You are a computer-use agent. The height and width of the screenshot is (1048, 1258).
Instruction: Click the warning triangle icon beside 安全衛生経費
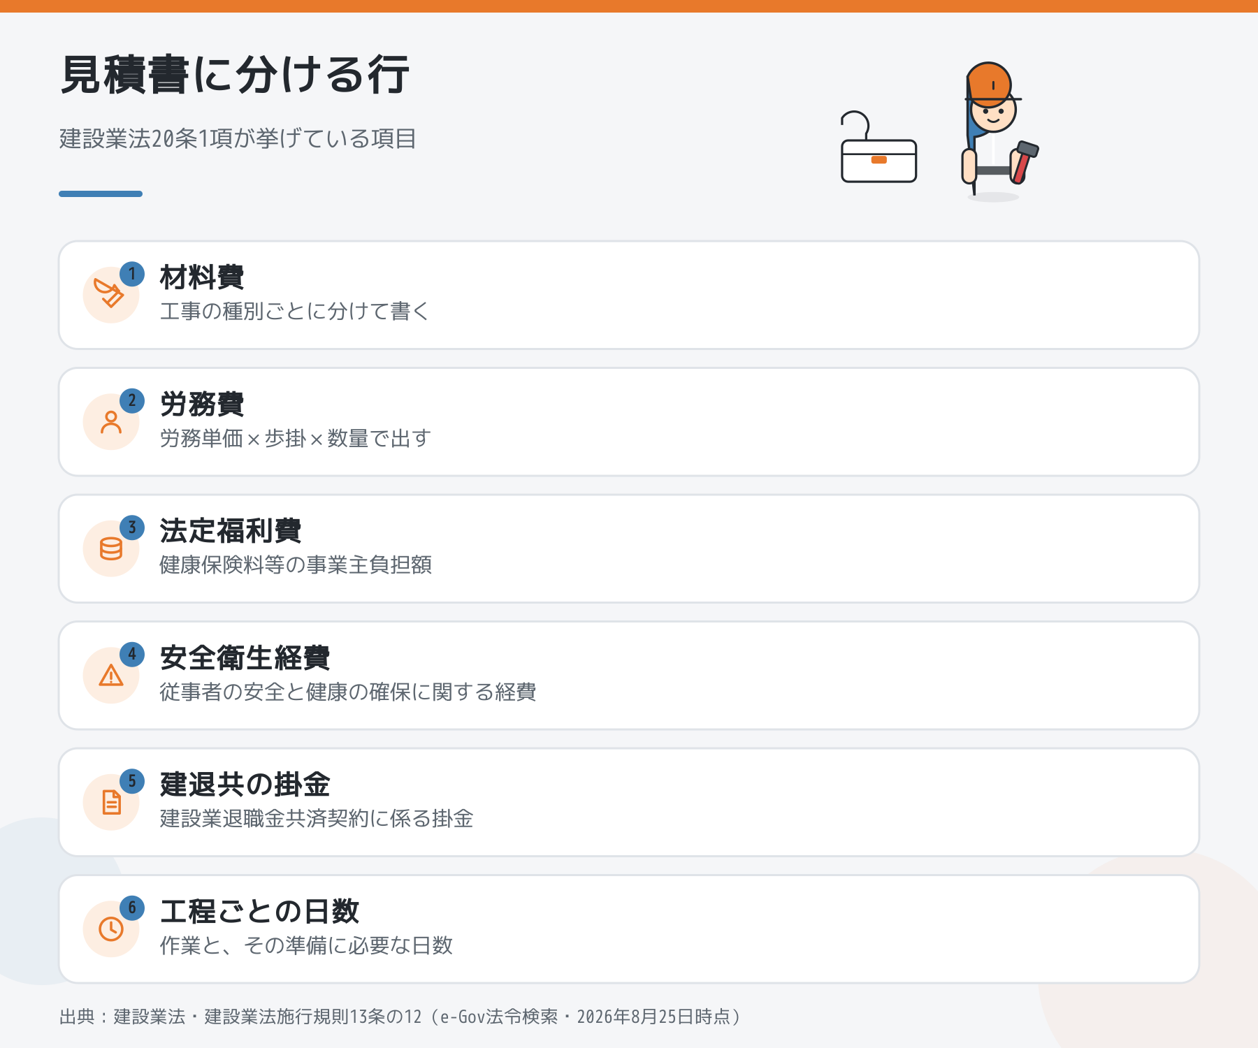pyautogui.click(x=110, y=676)
